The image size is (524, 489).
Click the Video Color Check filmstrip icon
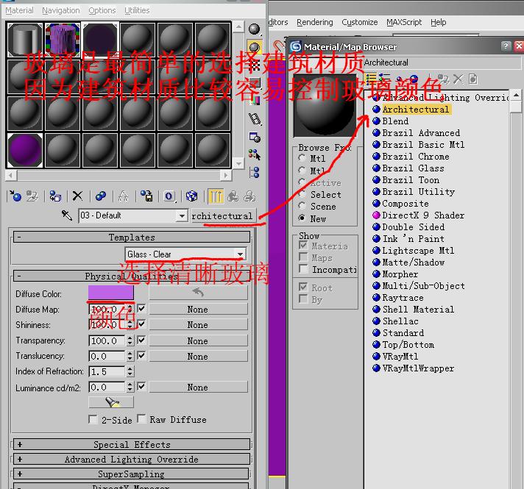click(255, 119)
